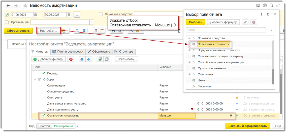Check the Счет учета filter row checkbox
The image size is (286, 132).
pos(44,97)
